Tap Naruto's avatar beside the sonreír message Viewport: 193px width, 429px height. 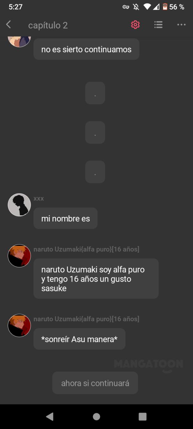click(19, 325)
